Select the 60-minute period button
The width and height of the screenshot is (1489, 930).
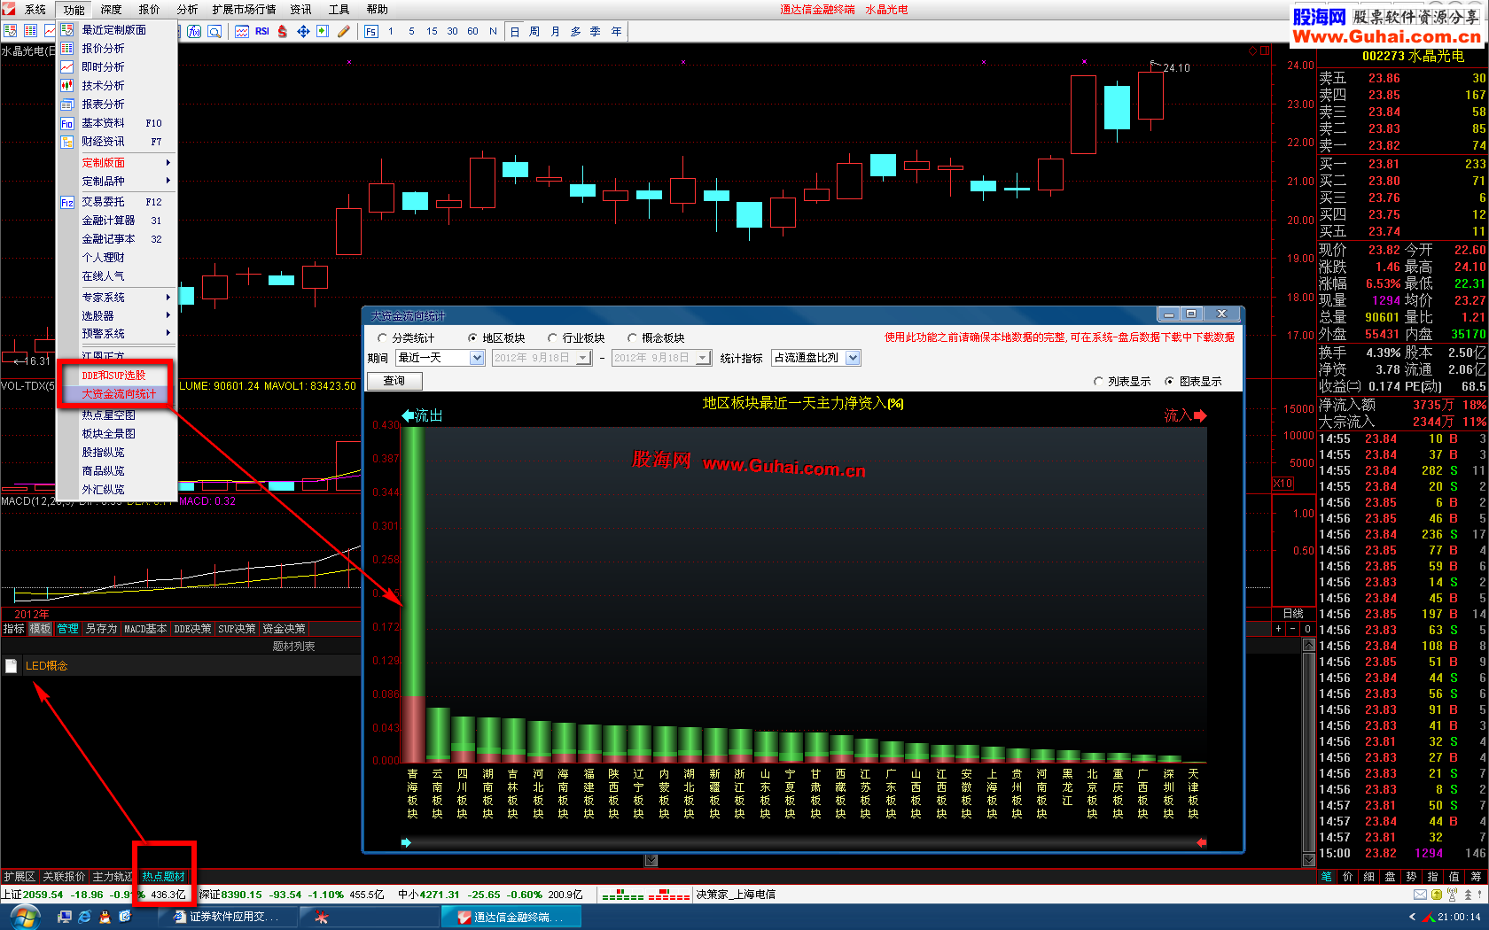[x=472, y=31]
